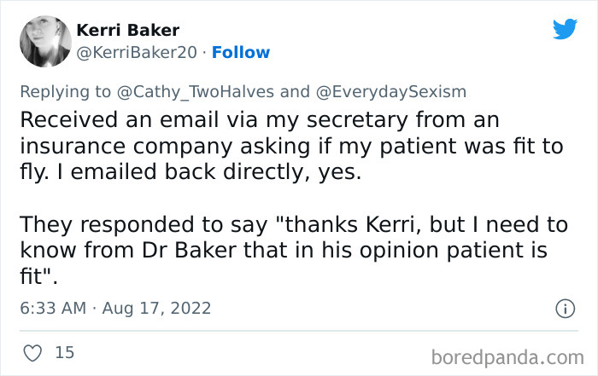This screenshot has width=598, height=376.
Task: Click the Twitter bird logo
Action: (565, 29)
